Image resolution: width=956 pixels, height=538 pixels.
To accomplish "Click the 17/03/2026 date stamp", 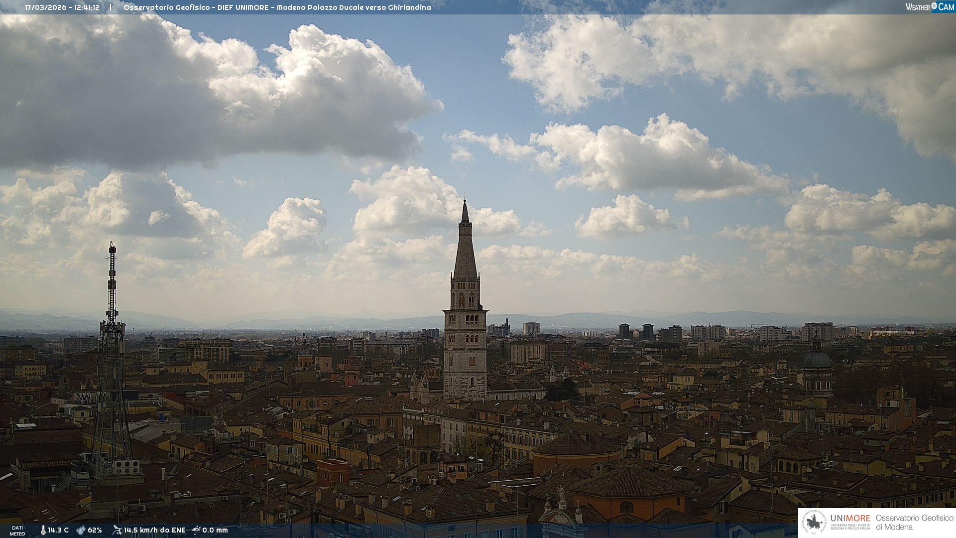I will pyautogui.click(x=46, y=7).
